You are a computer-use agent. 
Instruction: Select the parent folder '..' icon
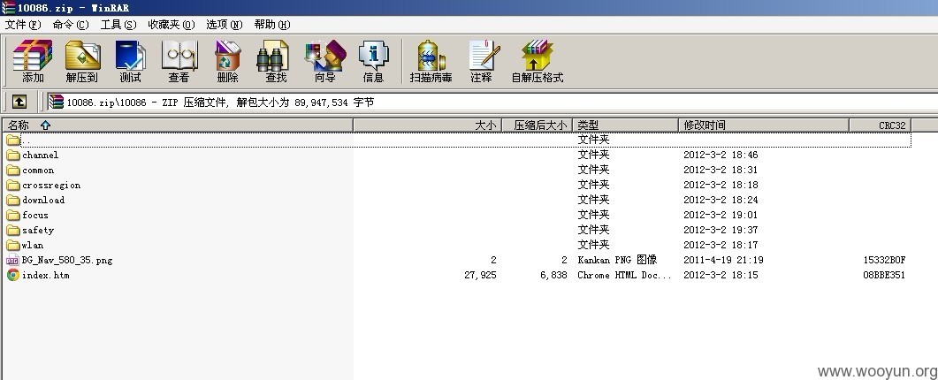13,141
